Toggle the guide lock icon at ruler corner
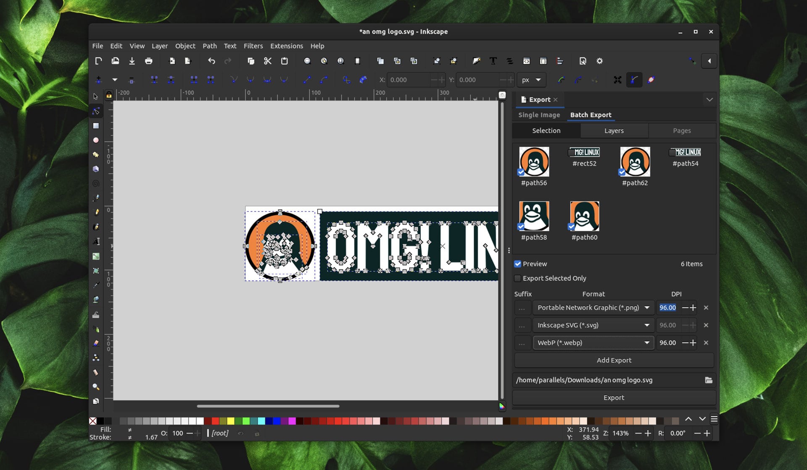The height and width of the screenshot is (470, 807). click(x=109, y=96)
